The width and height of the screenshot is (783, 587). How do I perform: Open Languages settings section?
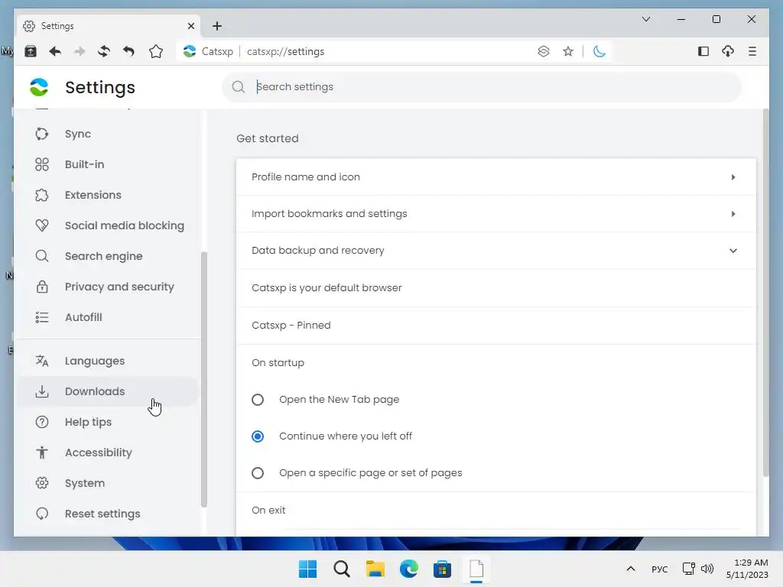pos(108,361)
